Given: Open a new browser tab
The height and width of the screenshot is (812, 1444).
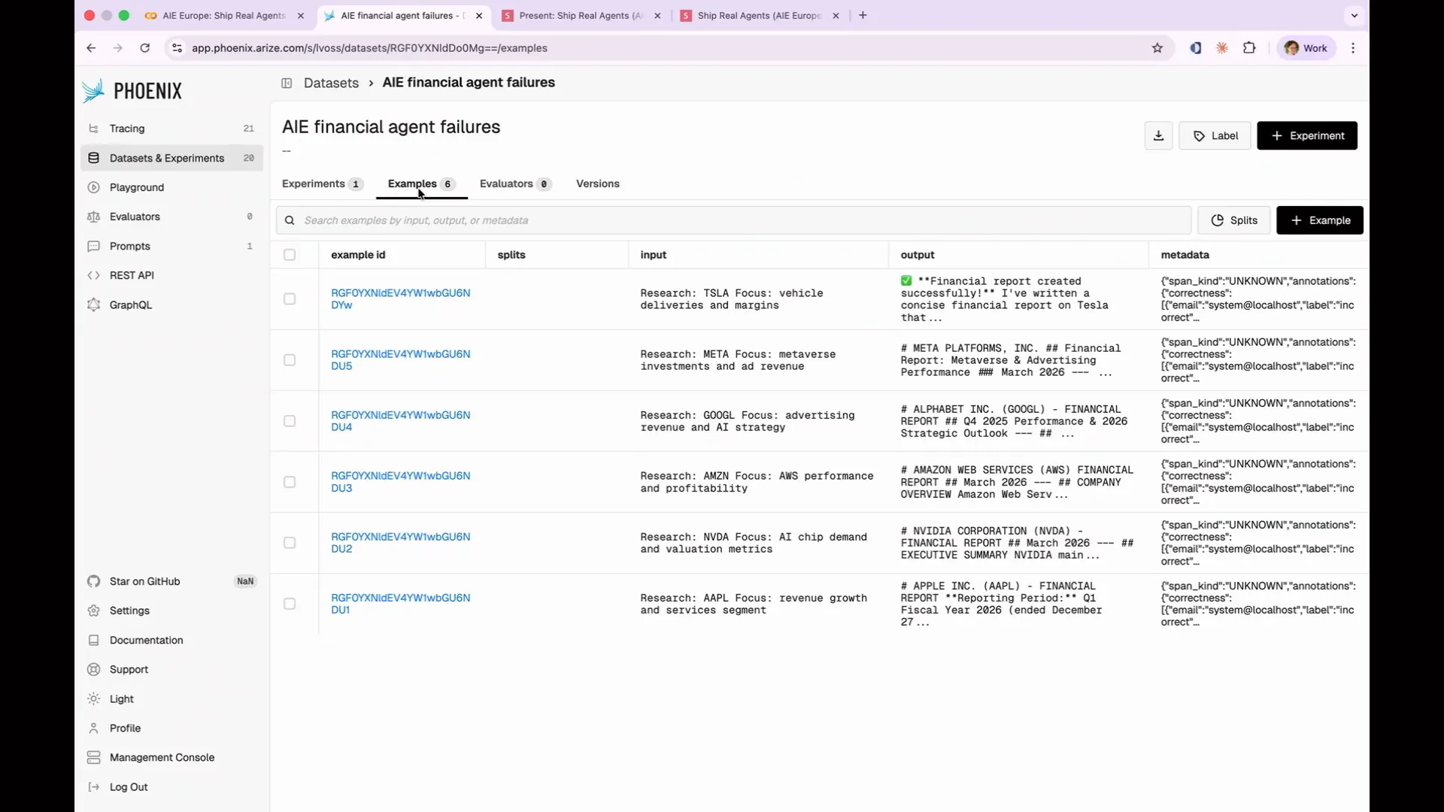Looking at the screenshot, I should 863,15.
